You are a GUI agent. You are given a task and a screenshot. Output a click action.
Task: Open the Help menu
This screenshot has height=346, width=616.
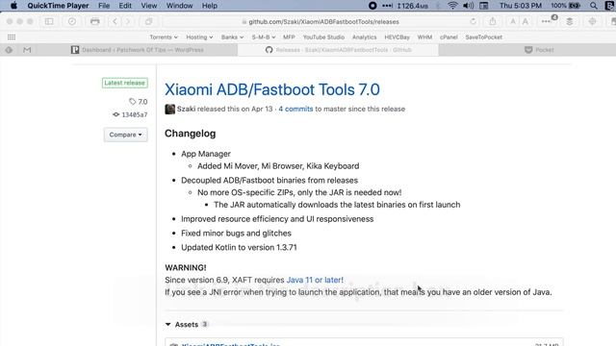pyautogui.click(x=210, y=6)
